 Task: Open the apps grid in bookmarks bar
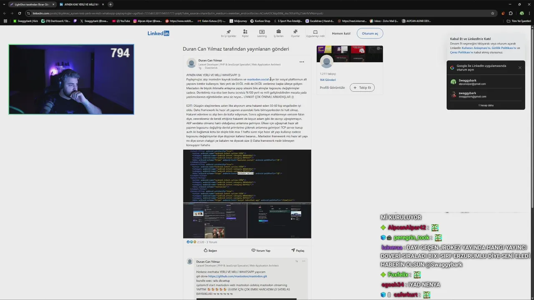point(5,21)
